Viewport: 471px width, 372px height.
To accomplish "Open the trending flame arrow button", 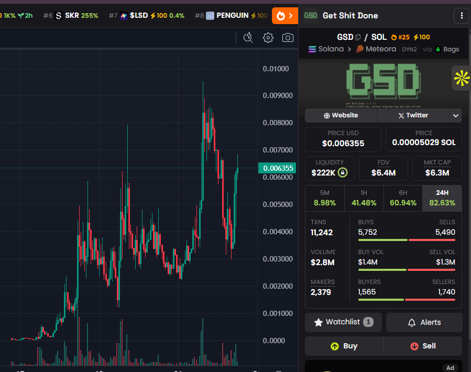I will pos(285,16).
